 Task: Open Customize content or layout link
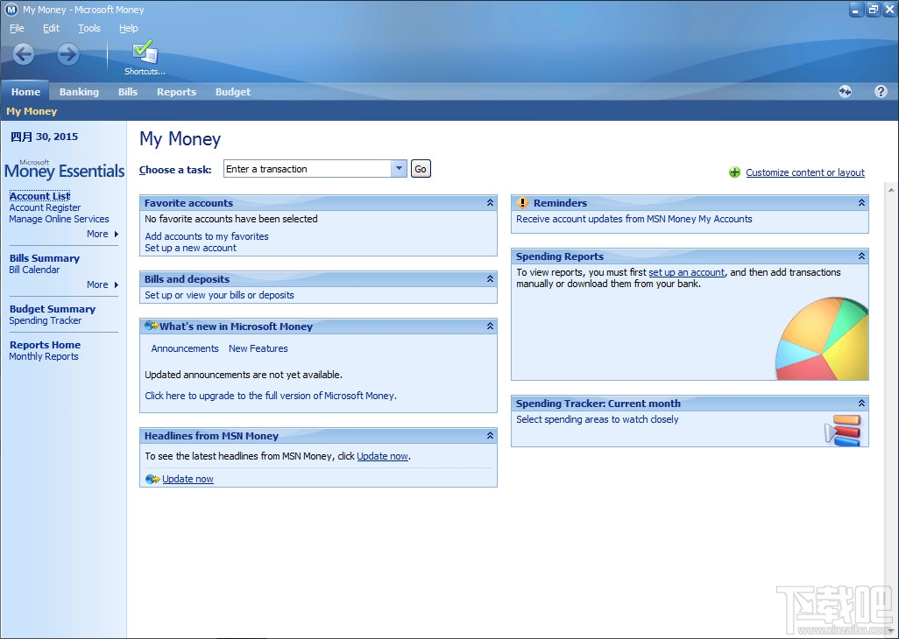(805, 172)
